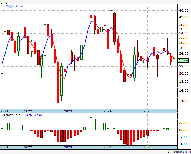Click 2021 on the MACD time axis
Viewport: 191px width, 154px height.
click(4, 147)
